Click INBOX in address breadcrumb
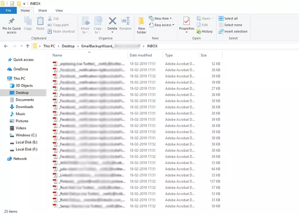 [152, 46]
